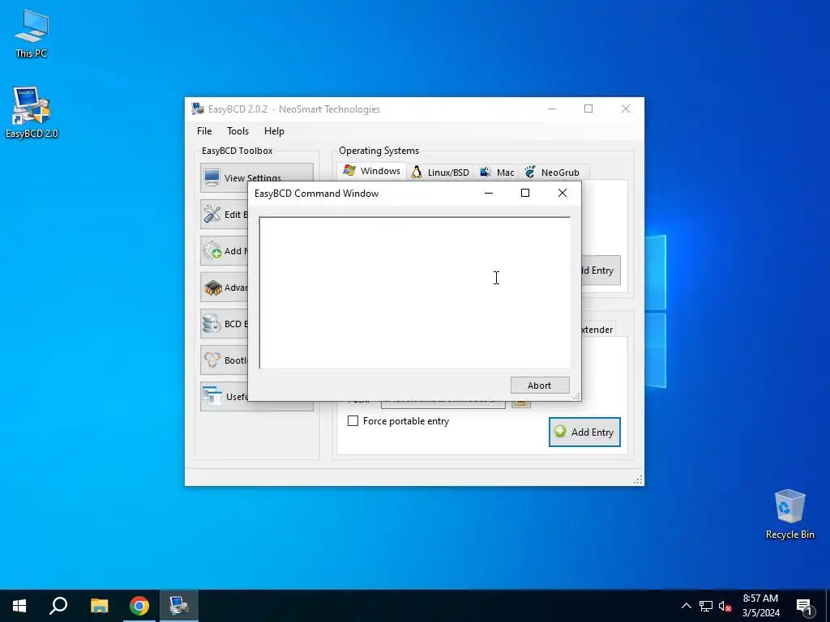Switch to the NeoGrub tab

pos(553,173)
